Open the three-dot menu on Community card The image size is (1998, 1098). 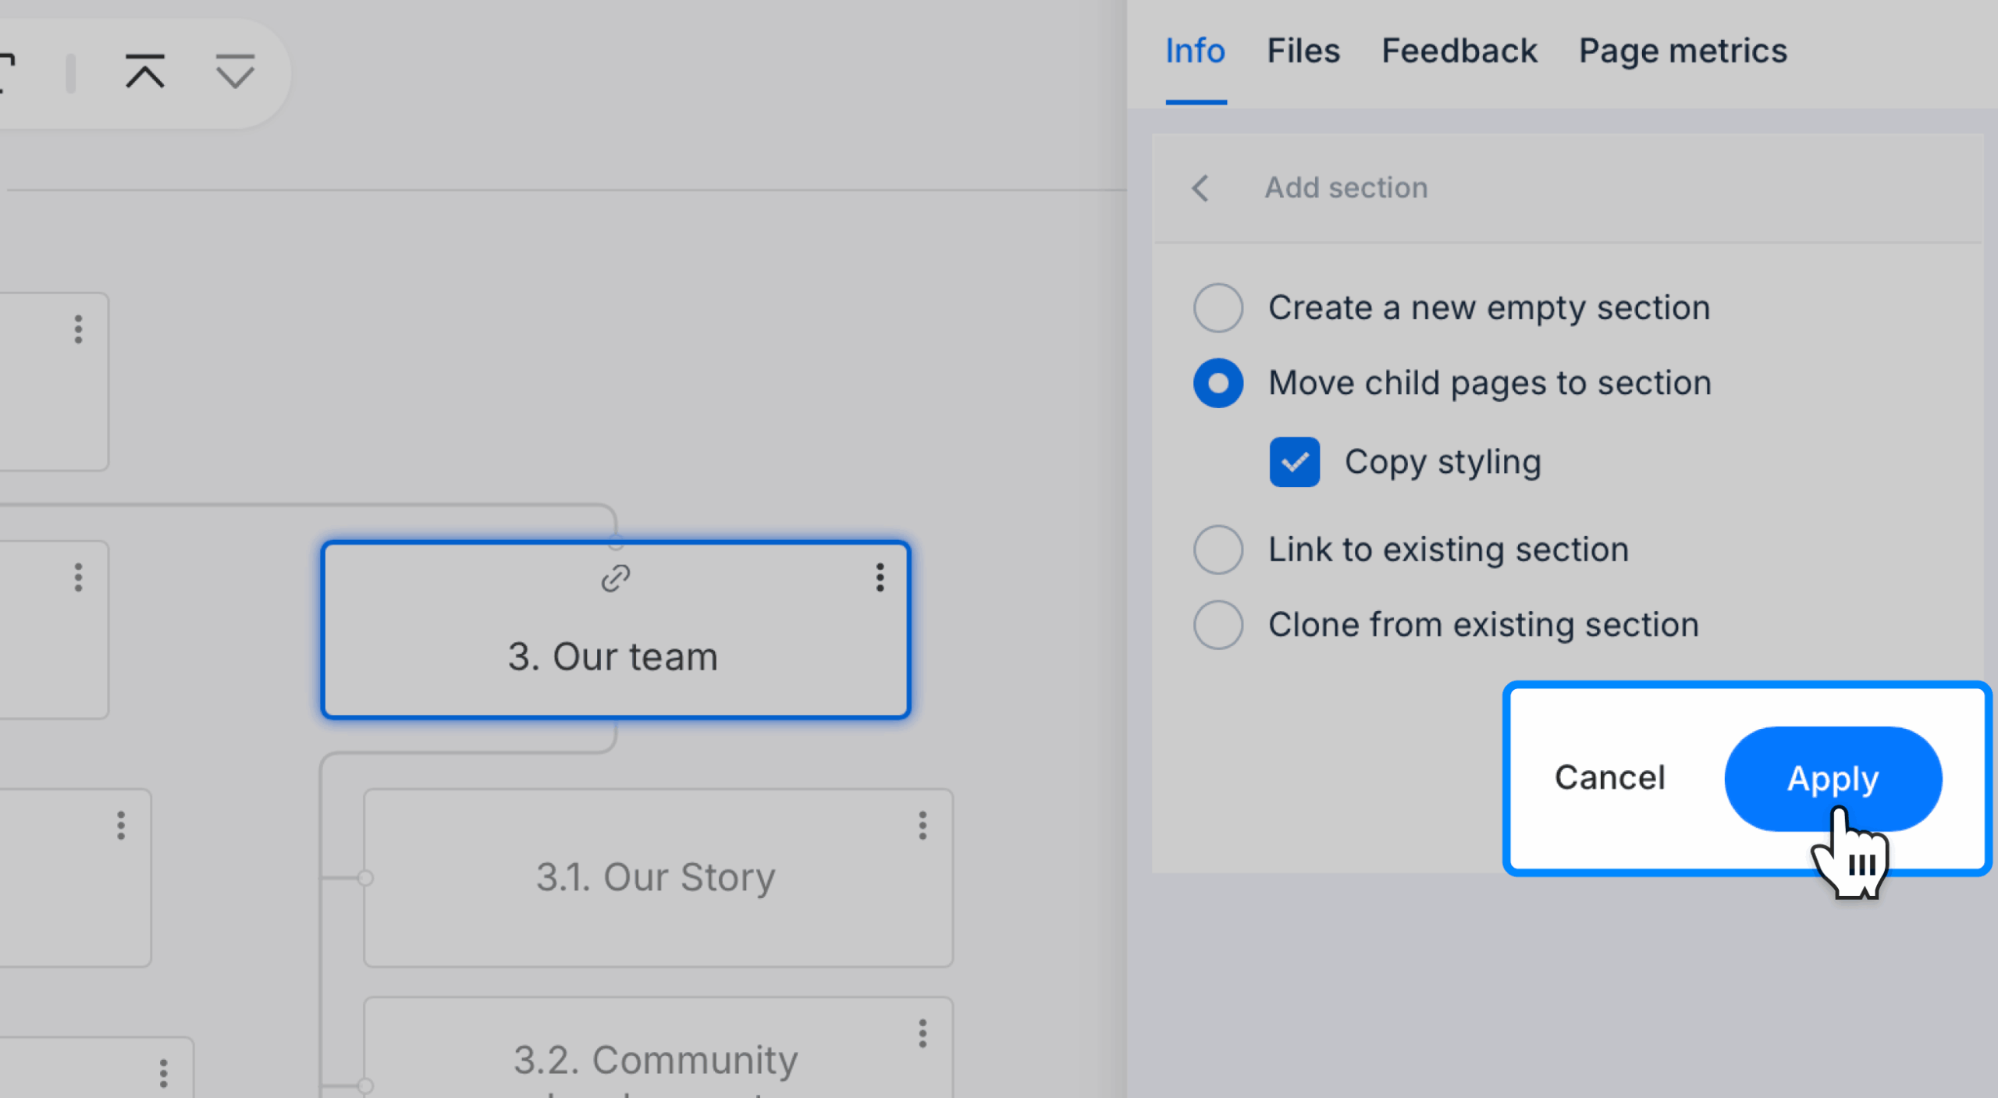pyautogui.click(x=923, y=1033)
